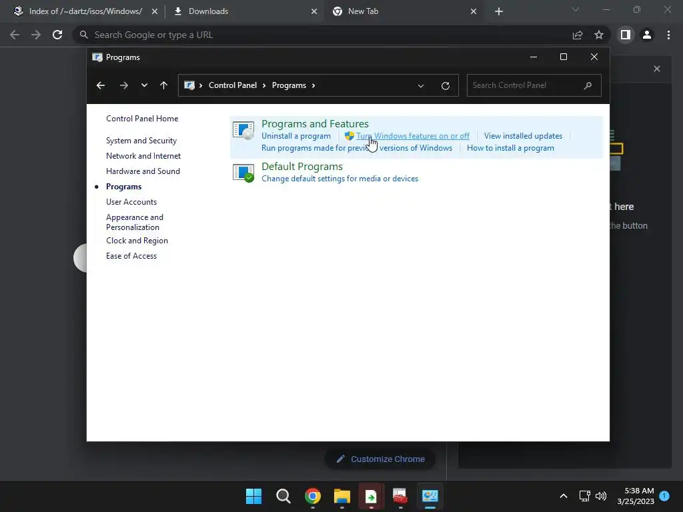Open System and Security category
This screenshot has width=683, height=512.
(x=141, y=141)
